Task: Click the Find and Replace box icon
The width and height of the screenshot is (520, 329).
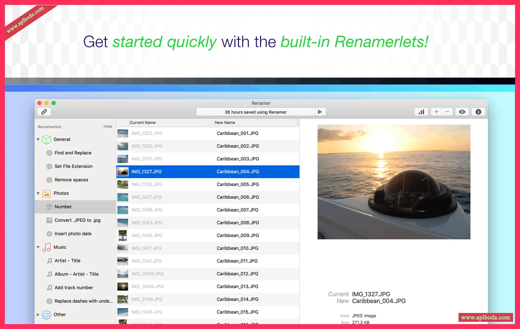Action: (49, 153)
